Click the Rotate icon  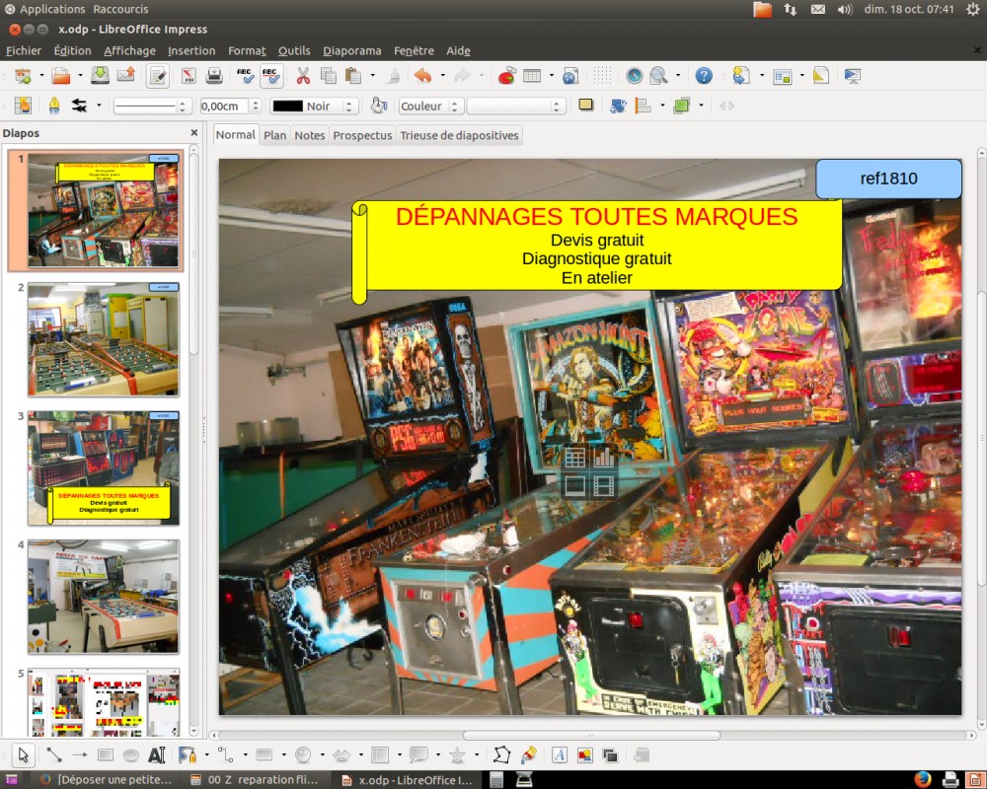pyautogui.click(x=618, y=106)
